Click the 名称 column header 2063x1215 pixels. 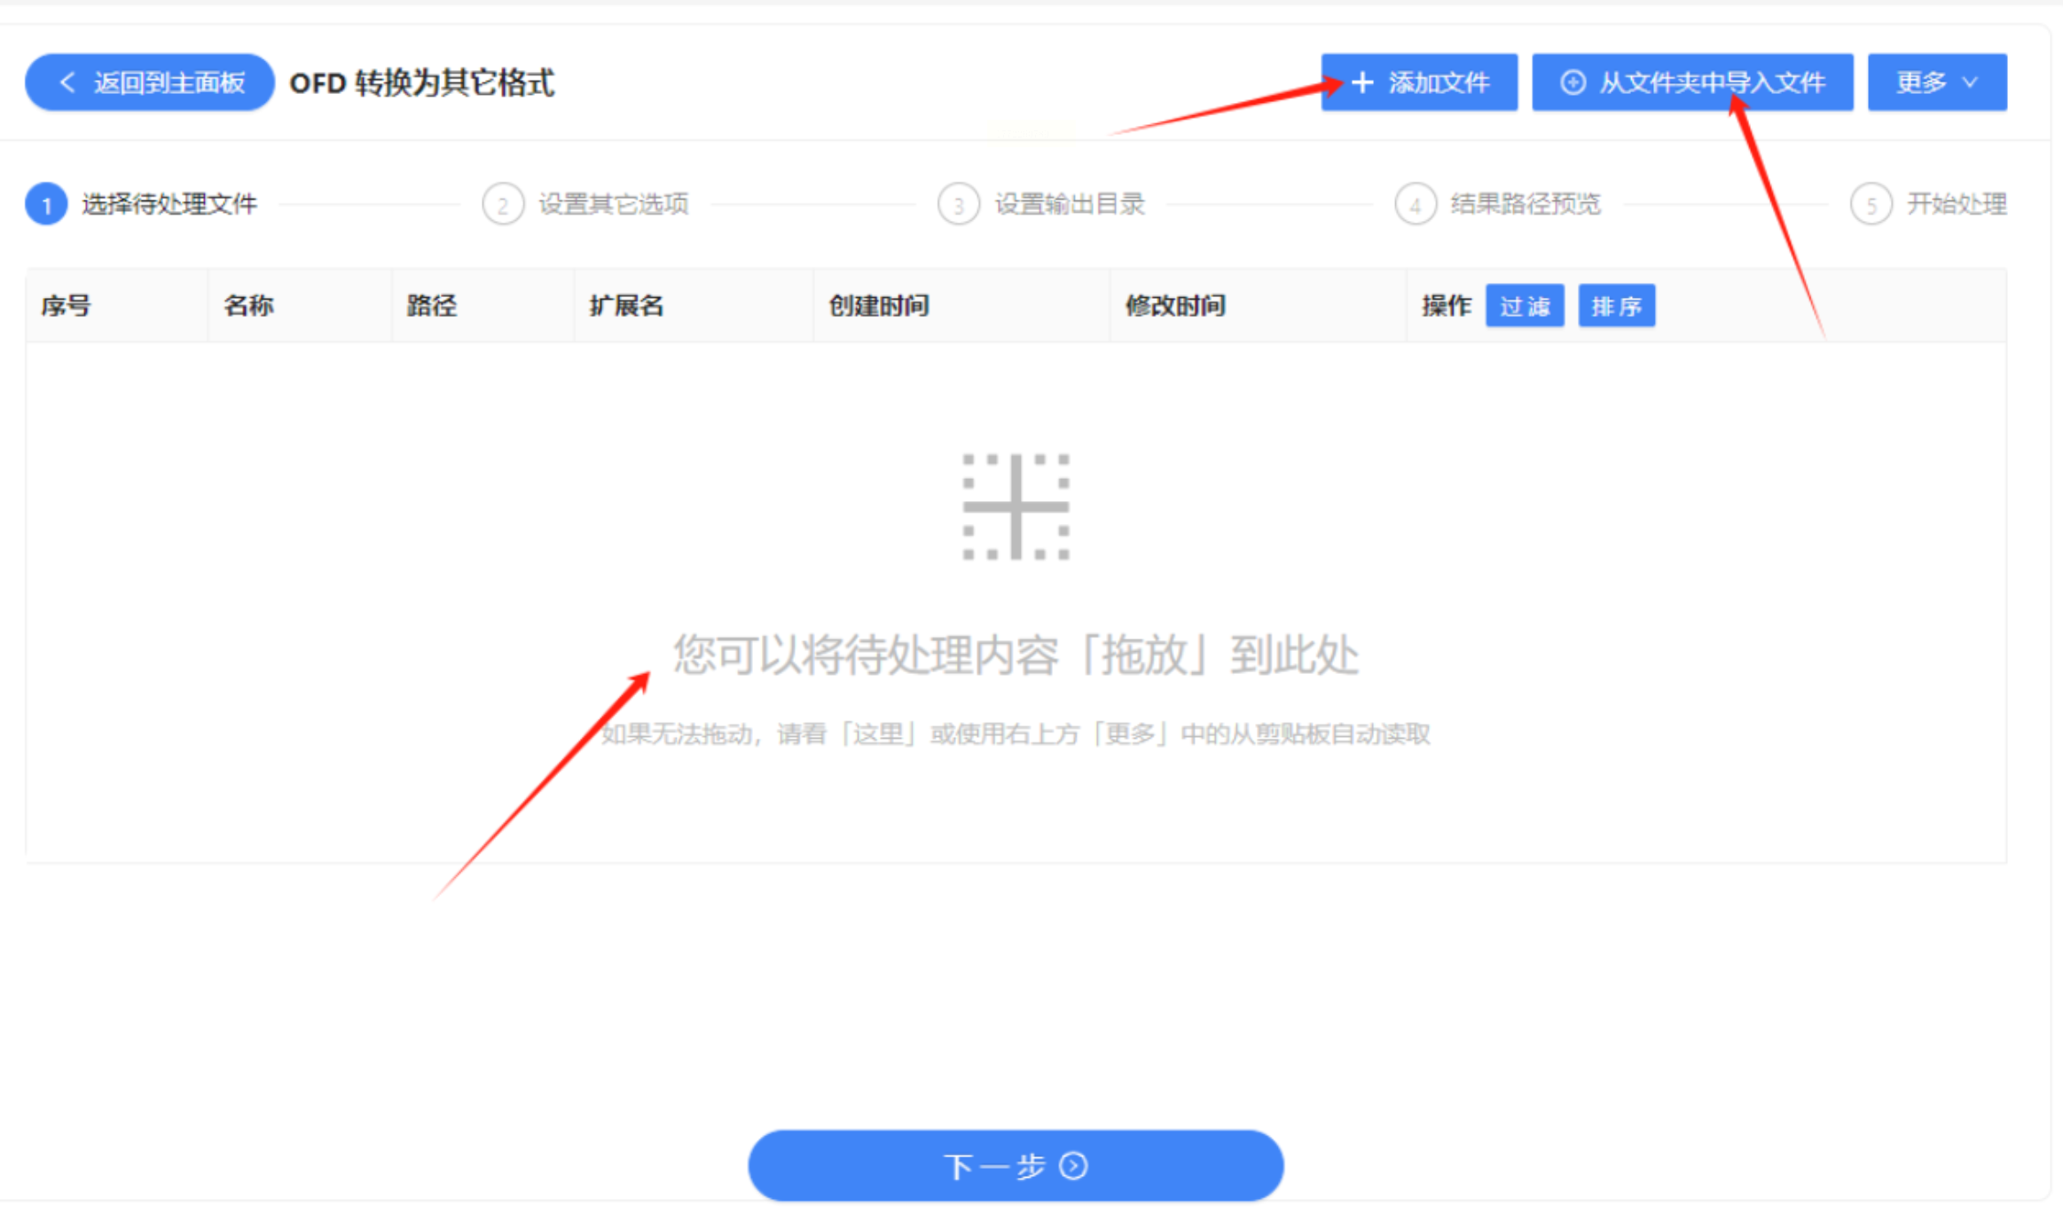pyautogui.click(x=248, y=306)
